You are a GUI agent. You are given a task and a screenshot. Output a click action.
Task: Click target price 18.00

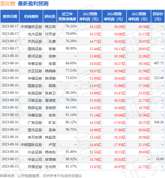[160, 159]
